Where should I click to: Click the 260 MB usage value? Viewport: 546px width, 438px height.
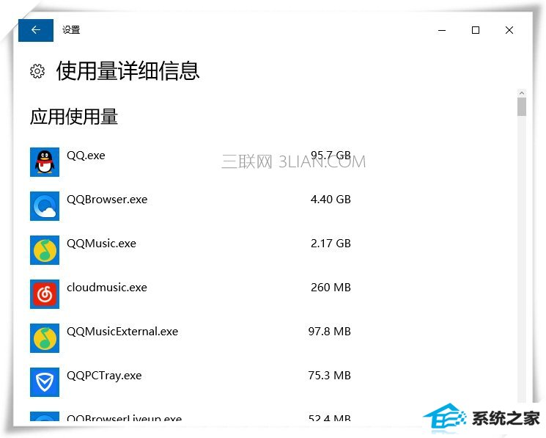pyautogui.click(x=331, y=288)
